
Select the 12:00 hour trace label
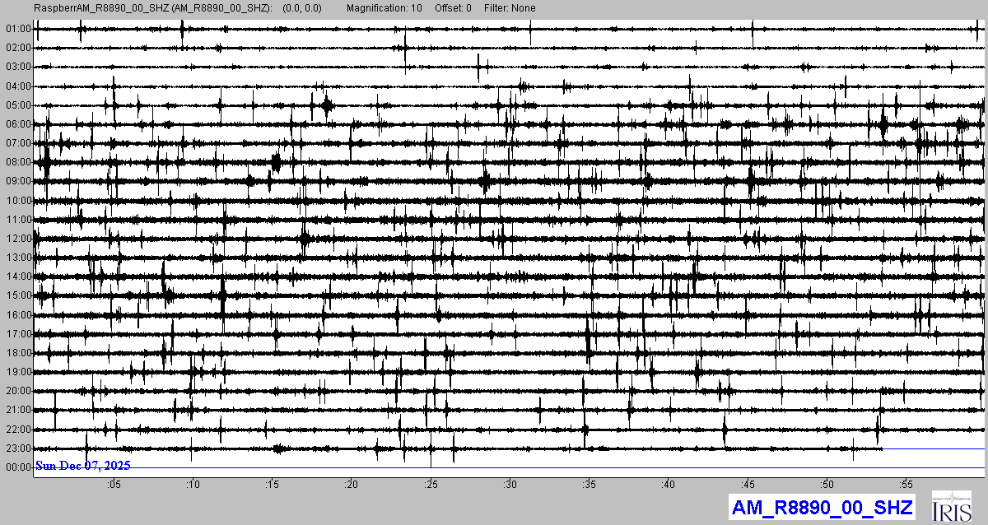coord(17,239)
